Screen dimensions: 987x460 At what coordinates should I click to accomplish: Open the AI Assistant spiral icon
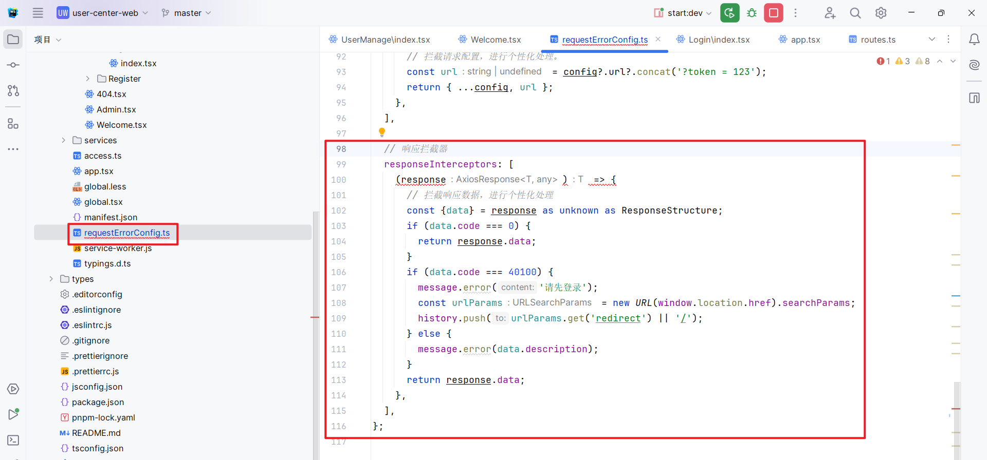coord(974,65)
